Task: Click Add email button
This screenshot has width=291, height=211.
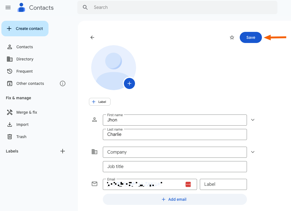Action: coord(175,199)
